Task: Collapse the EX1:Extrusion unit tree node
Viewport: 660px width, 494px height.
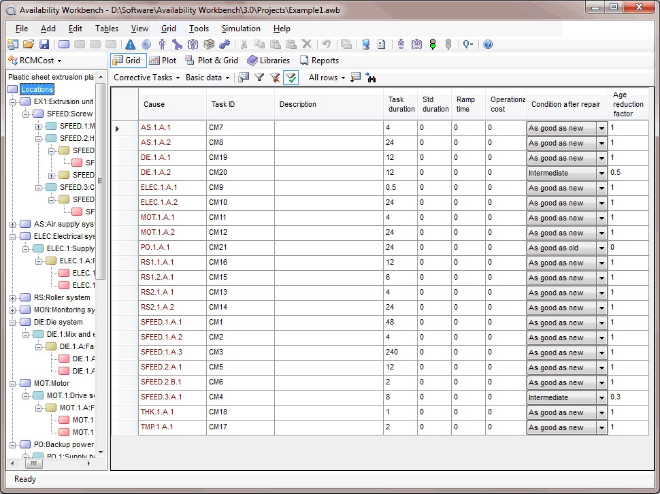Action: point(13,101)
